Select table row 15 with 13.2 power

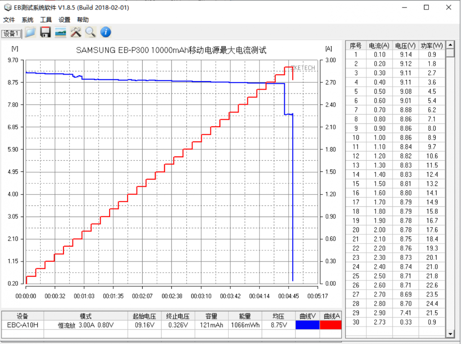click(395, 184)
